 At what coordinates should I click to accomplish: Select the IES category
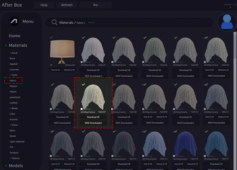click(x=11, y=147)
